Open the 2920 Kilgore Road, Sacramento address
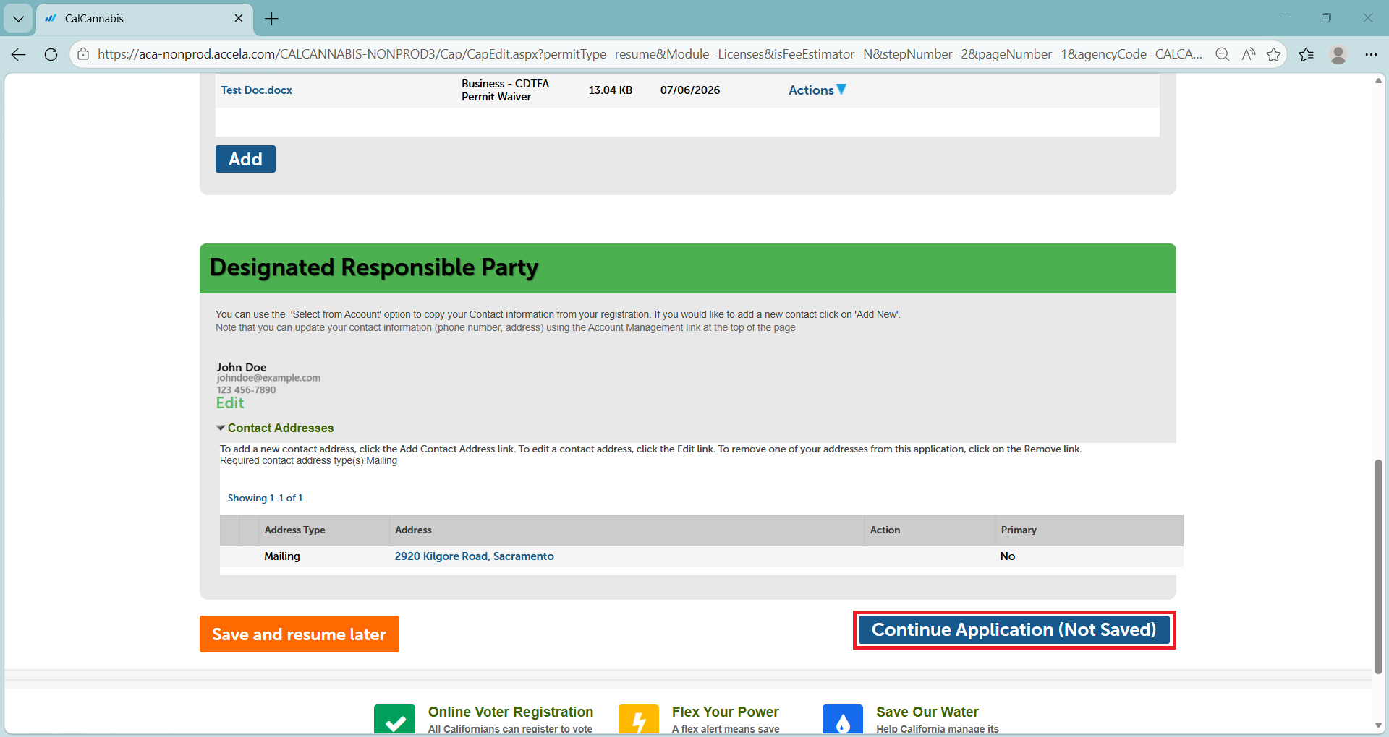Viewport: 1389px width, 737px height. pyautogui.click(x=474, y=556)
